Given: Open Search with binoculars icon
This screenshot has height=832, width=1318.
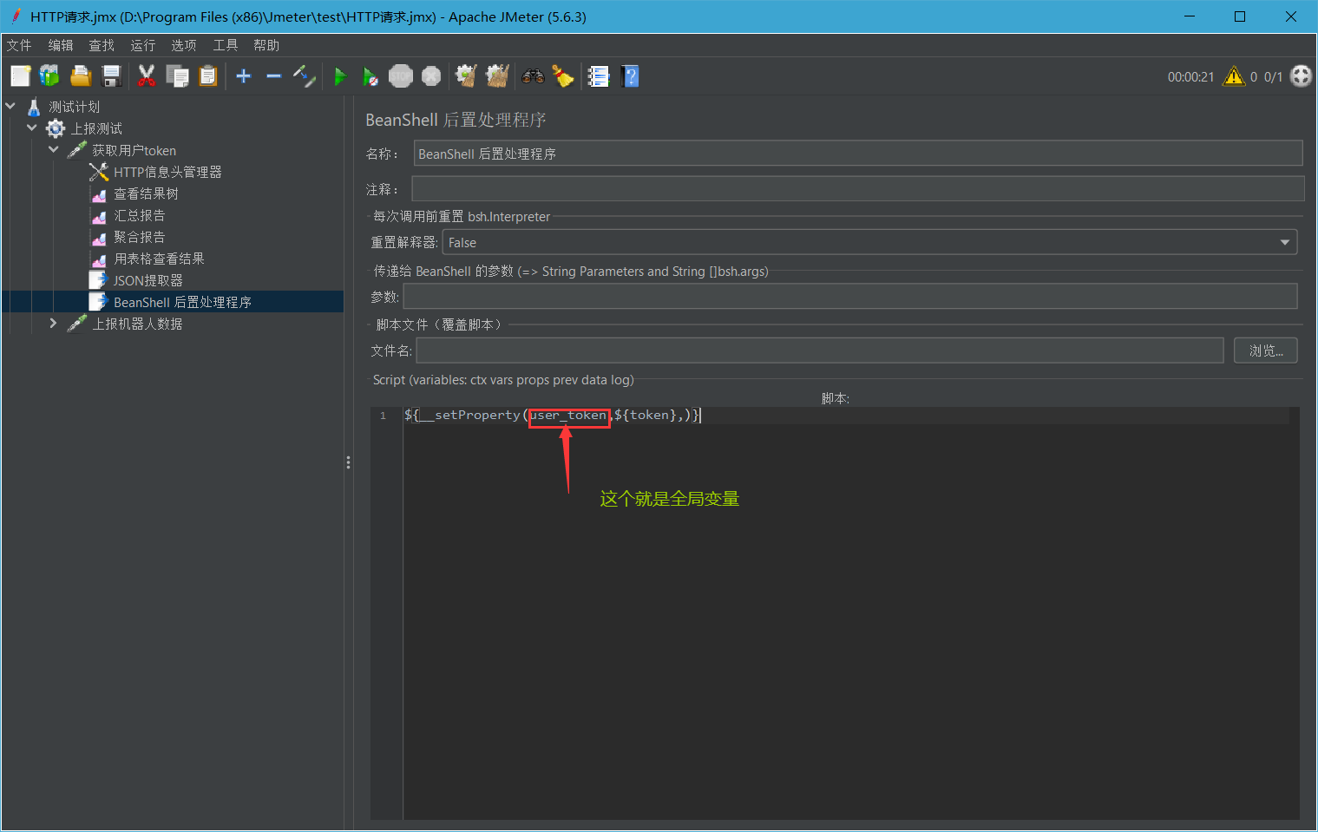Looking at the screenshot, I should (533, 76).
